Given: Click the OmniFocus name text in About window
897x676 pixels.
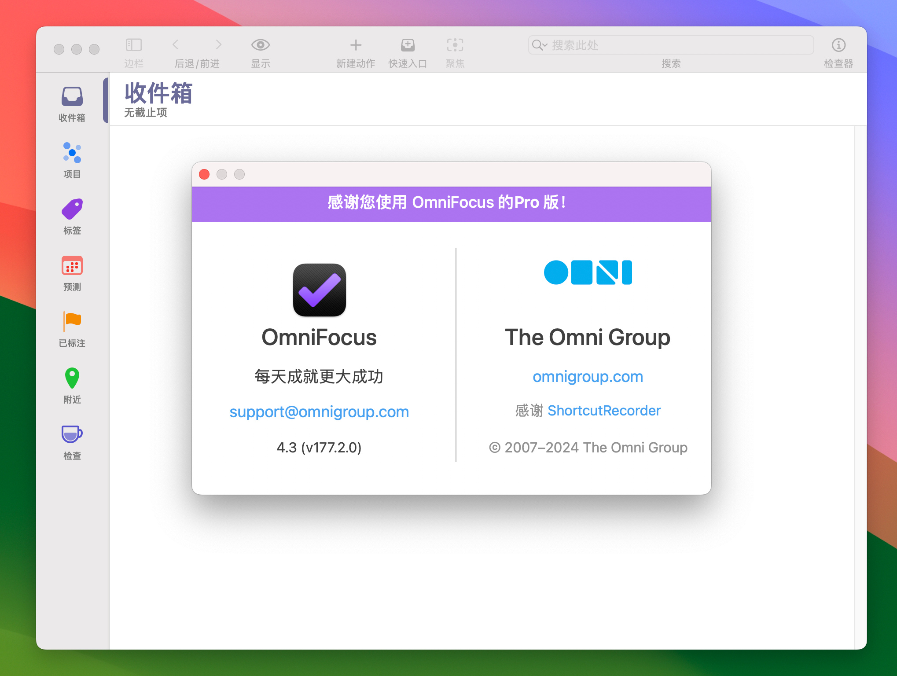Looking at the screenshot, I should coord(319,338).
